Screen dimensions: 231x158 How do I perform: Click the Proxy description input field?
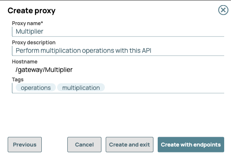point(118,51)
